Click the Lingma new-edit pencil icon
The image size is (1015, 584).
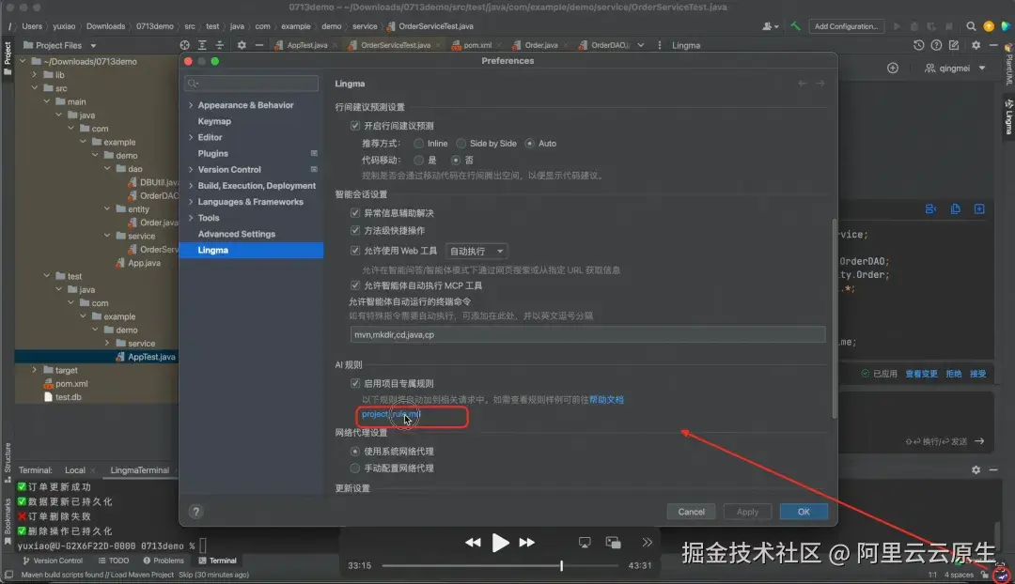954,45
